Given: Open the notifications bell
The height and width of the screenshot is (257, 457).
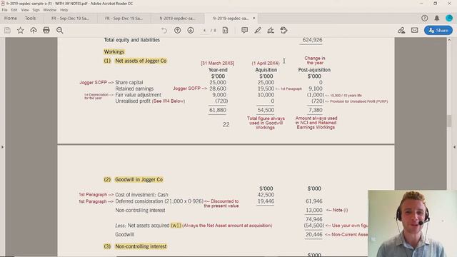Looking at the screenshot, I should point(437,18).
